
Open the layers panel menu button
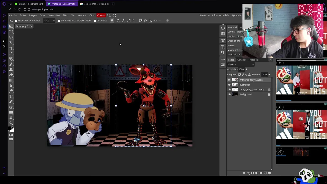pos(270,60)
